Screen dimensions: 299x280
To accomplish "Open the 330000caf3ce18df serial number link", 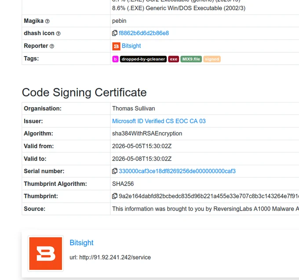I will point(177,171).
